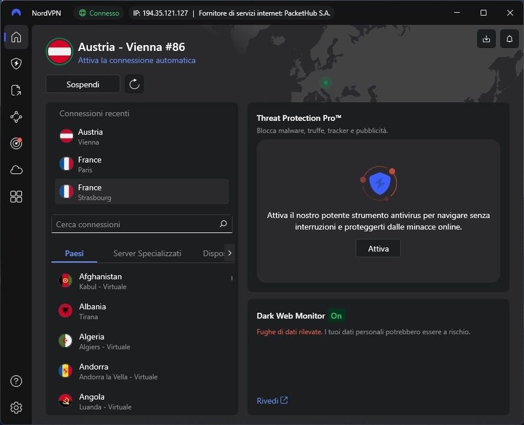The height and width of the screenshot is (425, 524).
Task: Click the Angola flag icon
Action: (x=65, y=401)
